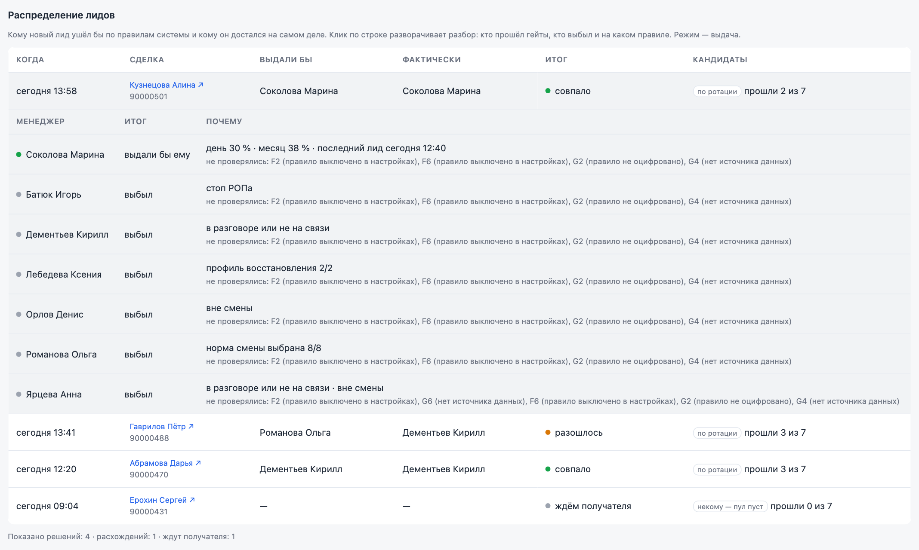Click the КАНДИДАТЫ column header

720,60
